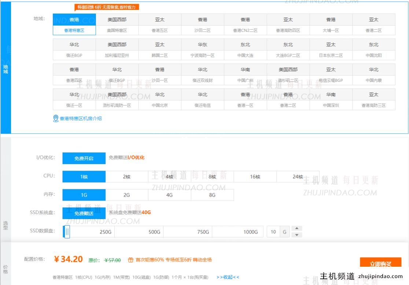Viewport: 409px width, 285px height.
Task: Set SSD data disk slider to 500G
Action: coord(154,232)
